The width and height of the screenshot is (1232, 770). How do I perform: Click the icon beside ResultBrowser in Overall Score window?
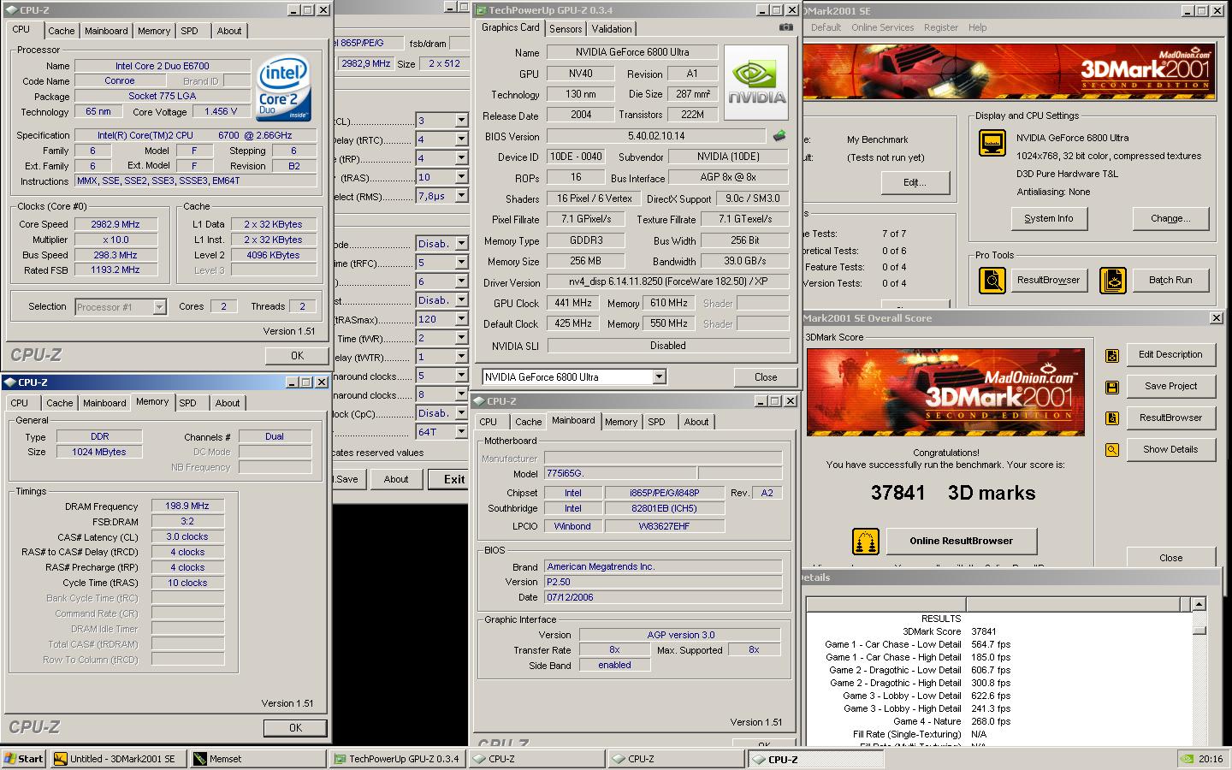(1112, 418)
